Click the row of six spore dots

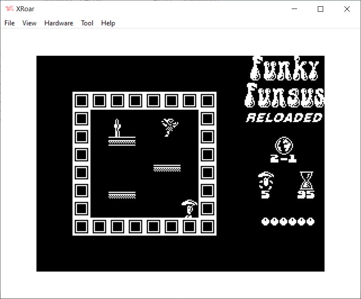click(x=288, y=221)
